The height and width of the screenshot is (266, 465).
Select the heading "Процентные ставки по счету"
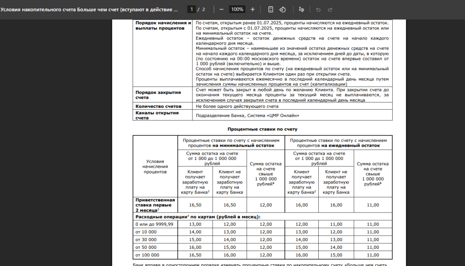[262, 129]
